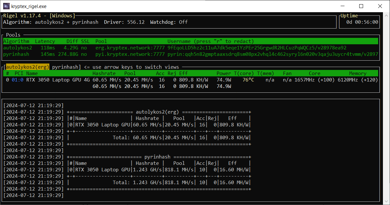390x205 pixels.
Task: Click the "use arrow keys to switch views" hint
Action: click(x=136, y=67)
